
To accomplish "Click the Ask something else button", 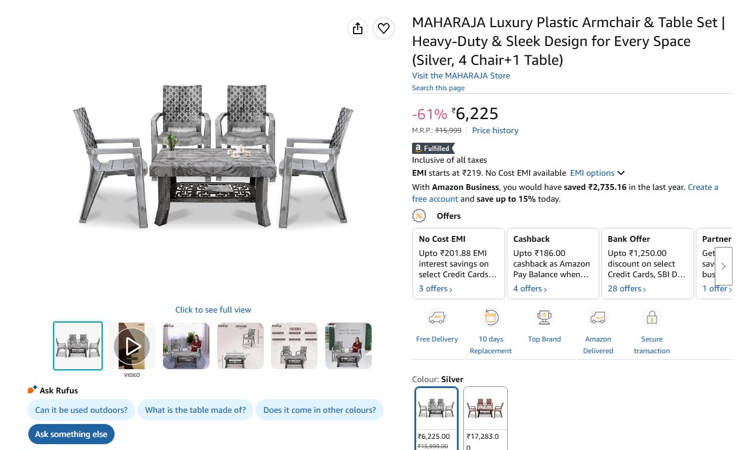I will pos(71,434).
